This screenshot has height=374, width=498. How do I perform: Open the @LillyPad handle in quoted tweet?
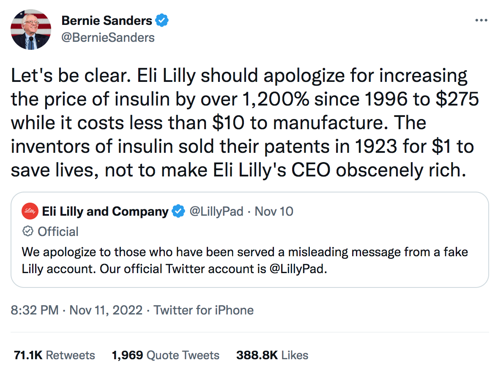pos(216,211)
